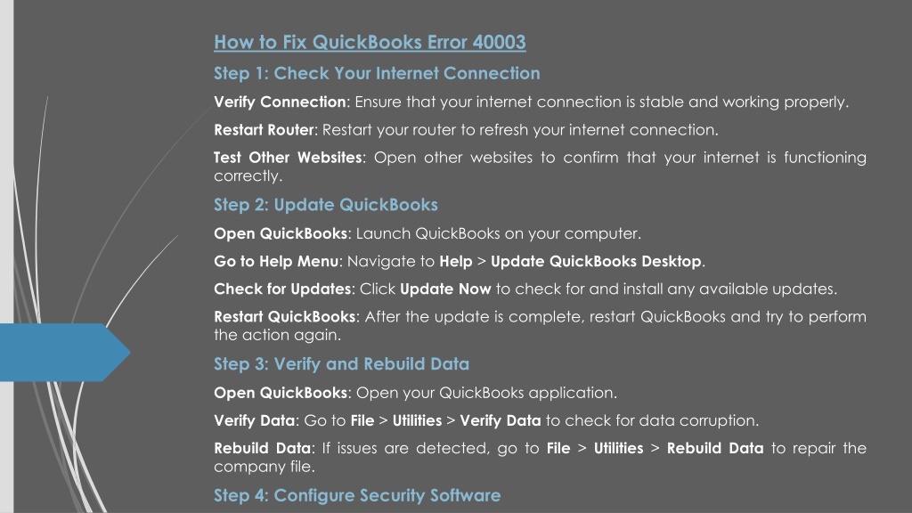Click the 'Go to Help Menu' label

coord(276,261)
